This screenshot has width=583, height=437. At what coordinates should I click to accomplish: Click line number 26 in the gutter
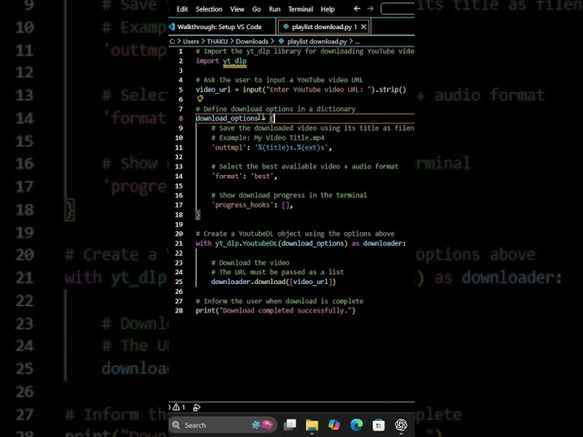pyautogui.click(x=179, y=291)
